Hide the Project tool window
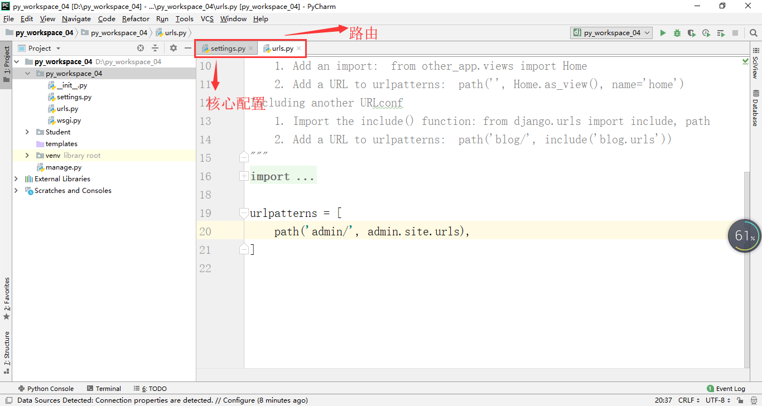Image resolution: width=762 pixels, height=406 pixels. [188, 49]
